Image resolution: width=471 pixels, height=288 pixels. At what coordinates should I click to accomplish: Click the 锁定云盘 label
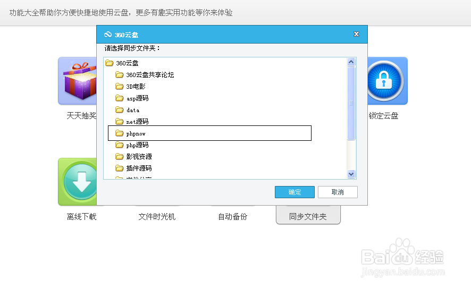coord(384,116)
